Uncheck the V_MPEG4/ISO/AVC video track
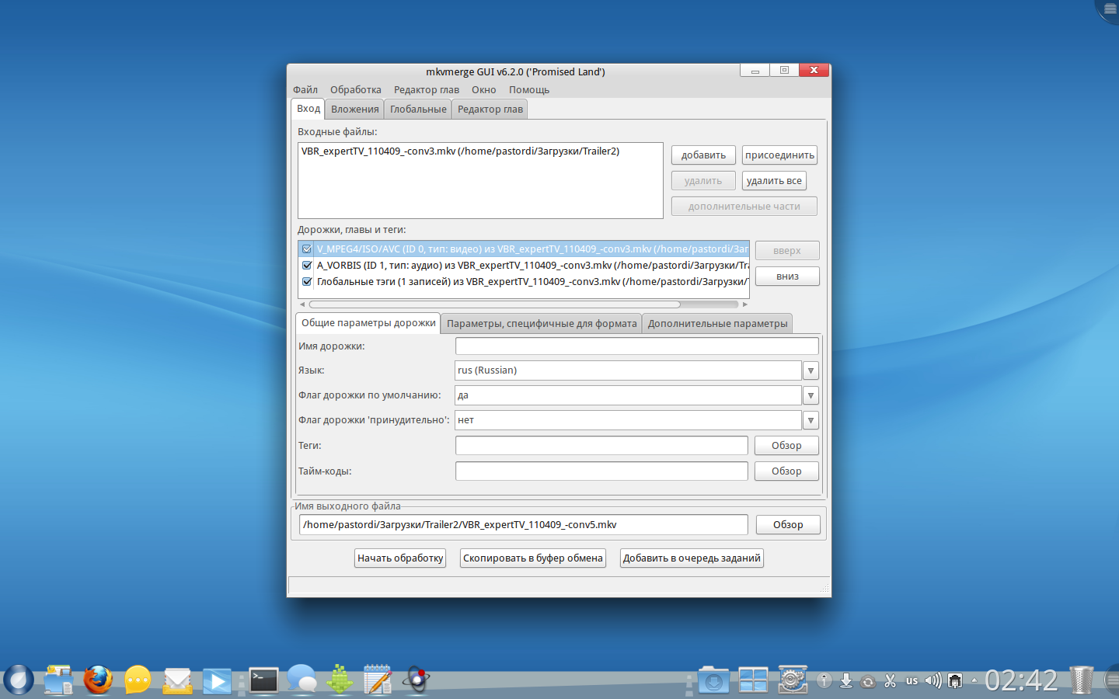This screenshot has height=699, width=1119. point(307,249)
